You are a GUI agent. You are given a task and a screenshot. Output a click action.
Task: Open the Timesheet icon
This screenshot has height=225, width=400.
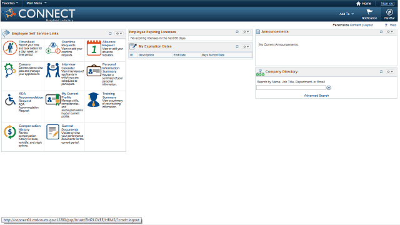(x=10, y=47)
